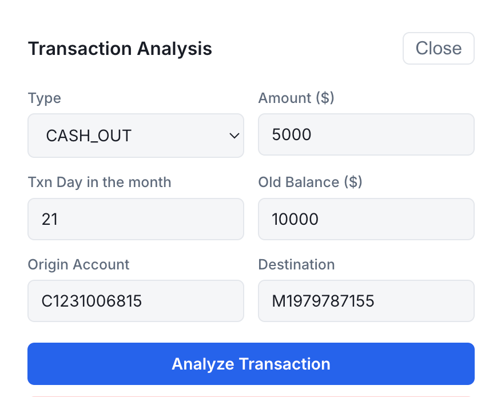
Task: Click the Txn Day in the month label
Action: pyautogui.click(x=100, y=182)
